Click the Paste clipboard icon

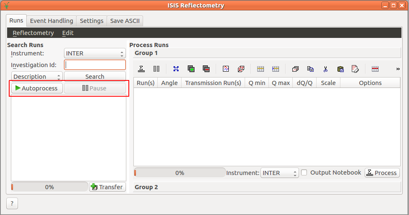(340, 69)
